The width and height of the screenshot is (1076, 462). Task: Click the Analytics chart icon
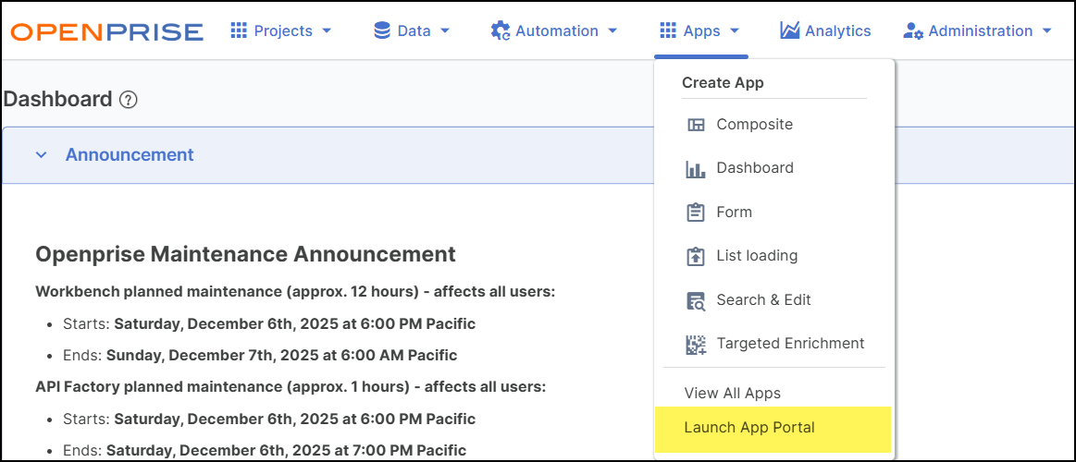(790, 30)
